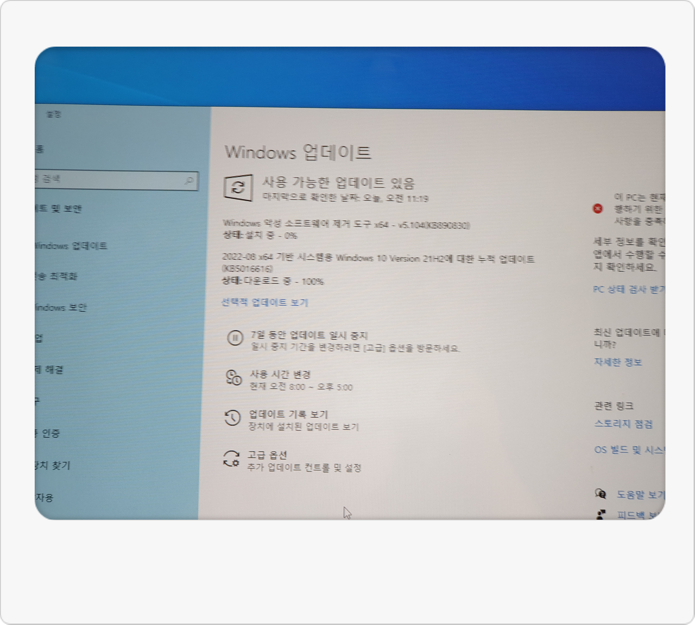Open OS 빌드 및 시스템 정보 link

[629, 449]
